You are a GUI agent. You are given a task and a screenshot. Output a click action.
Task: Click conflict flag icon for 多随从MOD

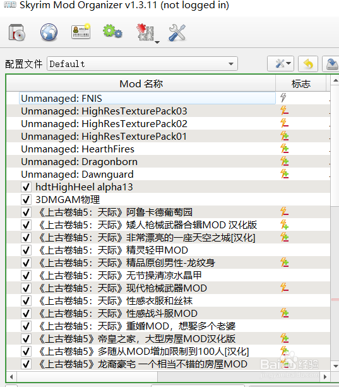click(x=284, y=351)
